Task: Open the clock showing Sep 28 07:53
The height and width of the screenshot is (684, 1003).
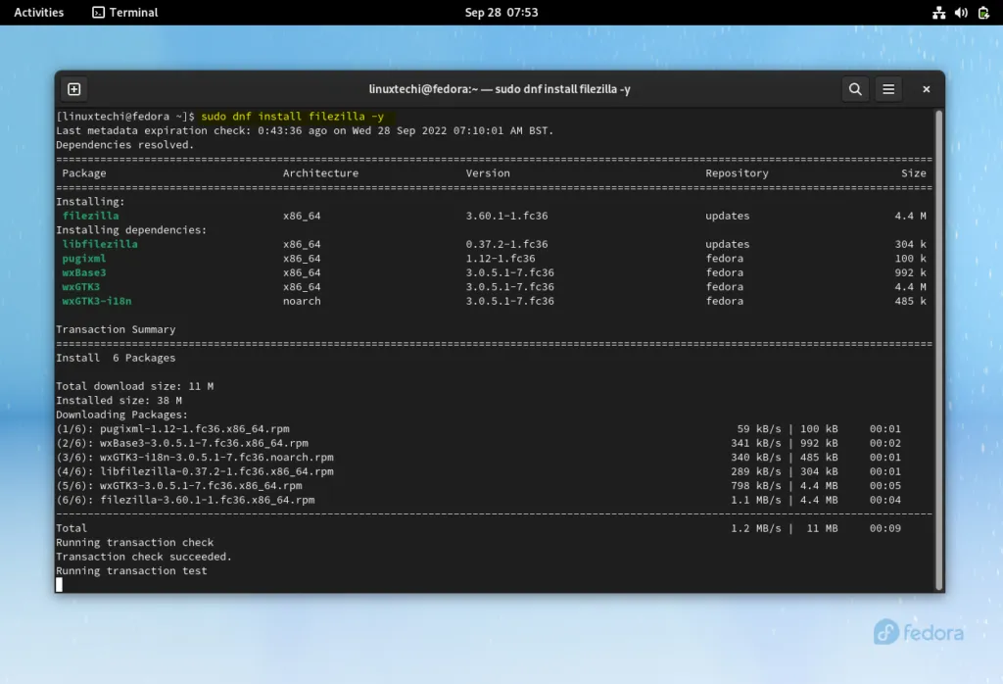Action: 501,12
